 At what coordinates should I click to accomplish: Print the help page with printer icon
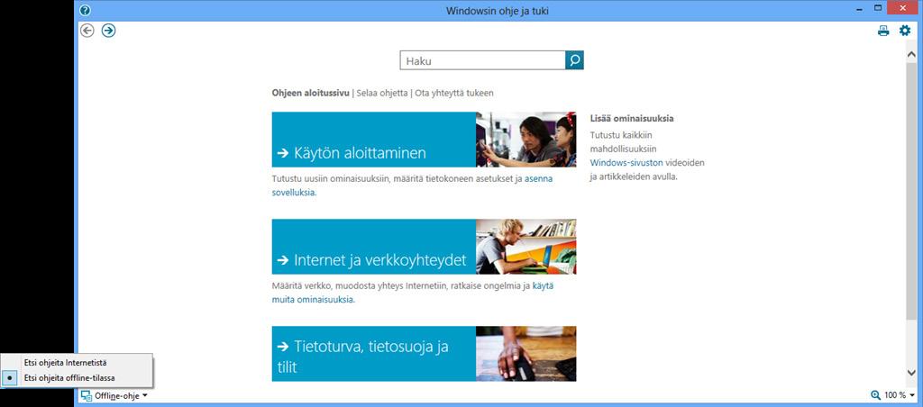coord(883,32)
